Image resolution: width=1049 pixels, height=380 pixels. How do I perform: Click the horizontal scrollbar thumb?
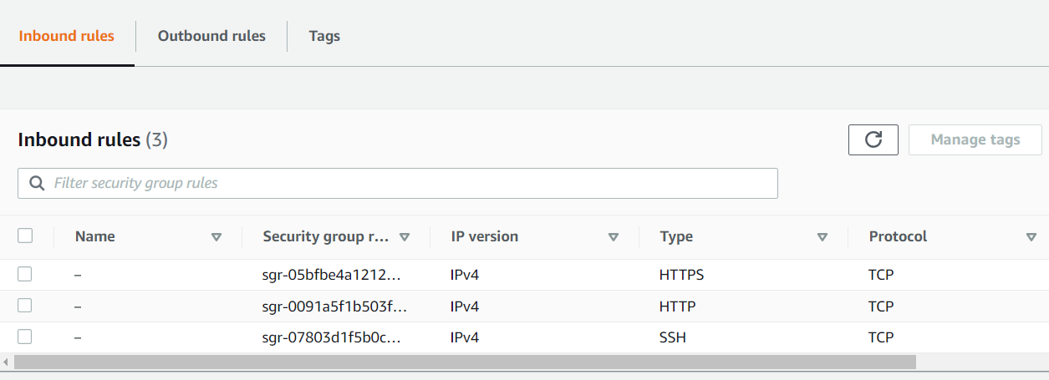coord(465,362)
